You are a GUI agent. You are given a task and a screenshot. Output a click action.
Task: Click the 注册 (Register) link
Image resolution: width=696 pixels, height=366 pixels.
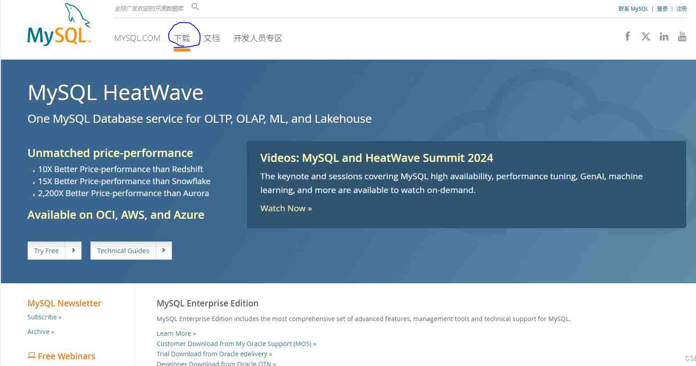click(681, 9)
